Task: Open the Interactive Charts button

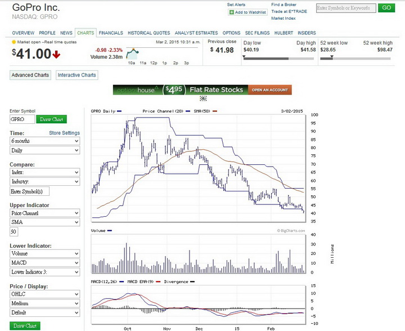Action: point(76,75)
